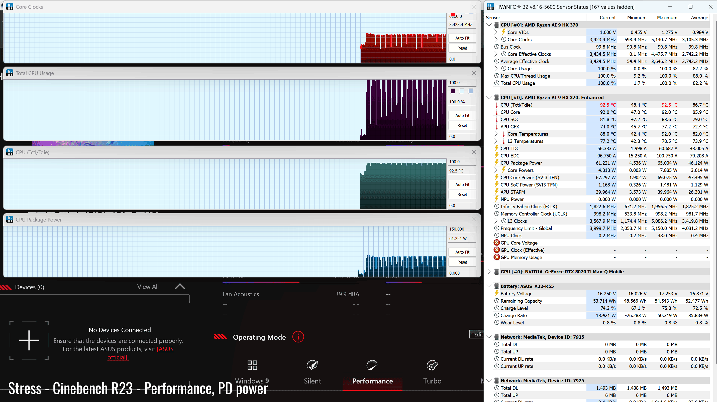Click Auto Fit in Total CPU Usage graph
This screenshot has height=402, width=717.
pyautogui.click(x=462, y=115)
